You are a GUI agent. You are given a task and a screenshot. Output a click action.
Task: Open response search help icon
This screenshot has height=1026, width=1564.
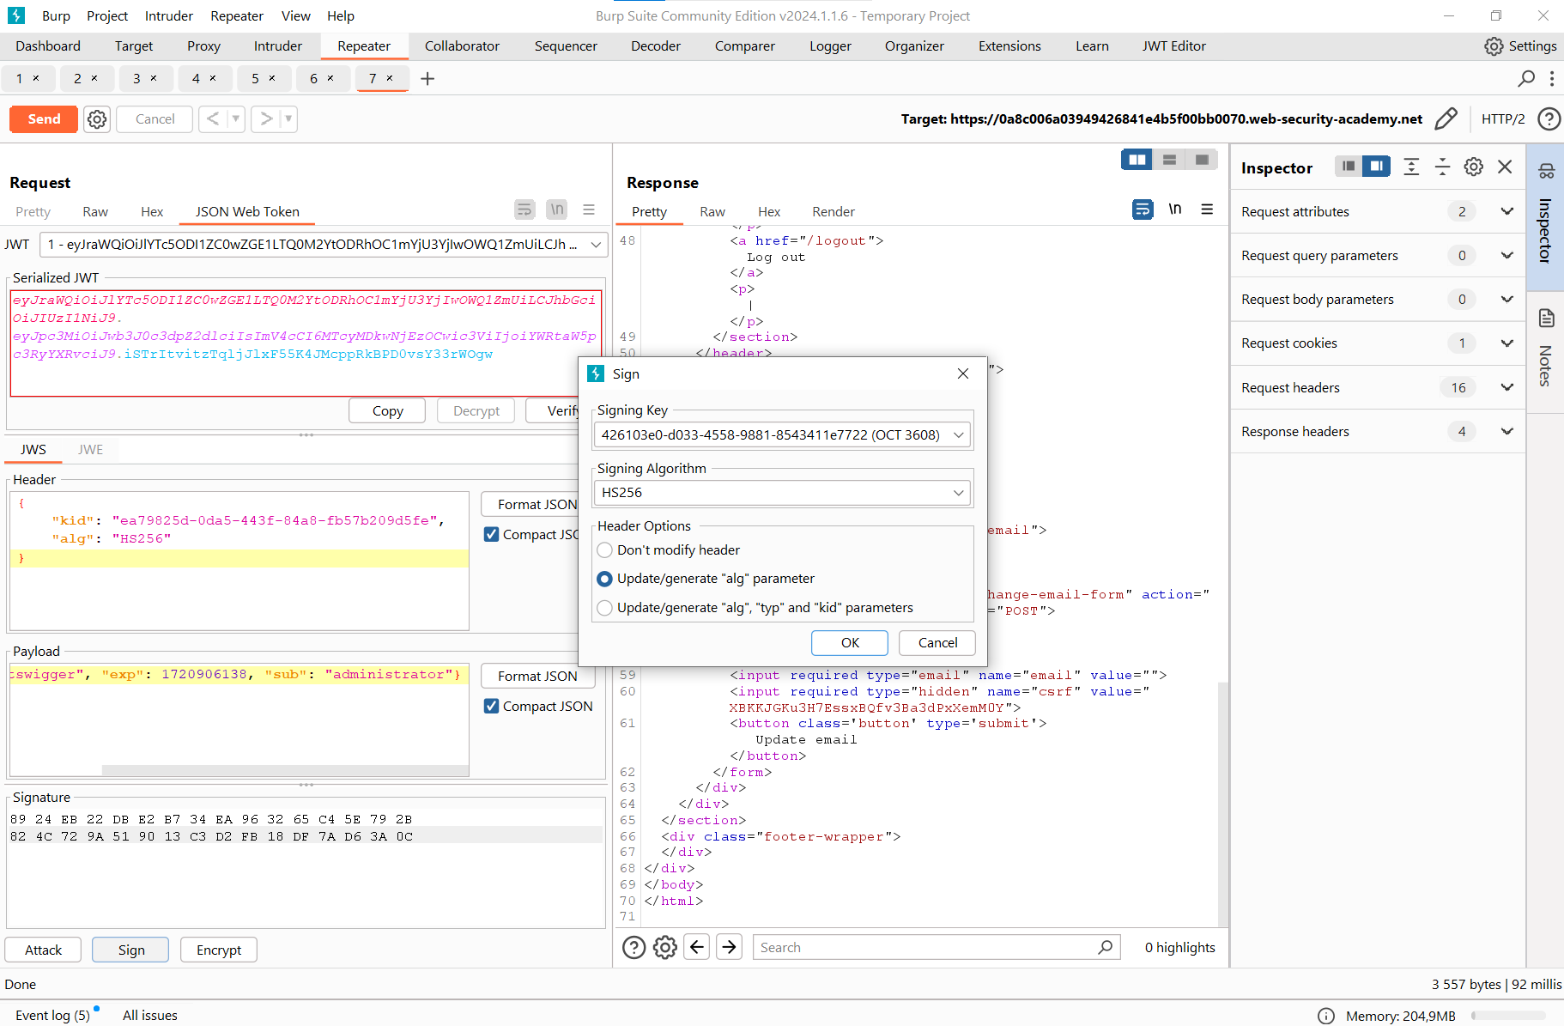pyautogui.click(x=633, y=948)
